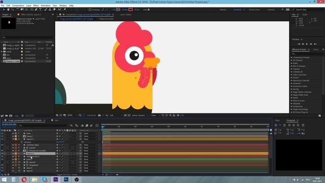The height and width of the screenshot is (183, 325).
Task: Enable the Snapping checkbox in toolbar
Action: pos(90,10)
